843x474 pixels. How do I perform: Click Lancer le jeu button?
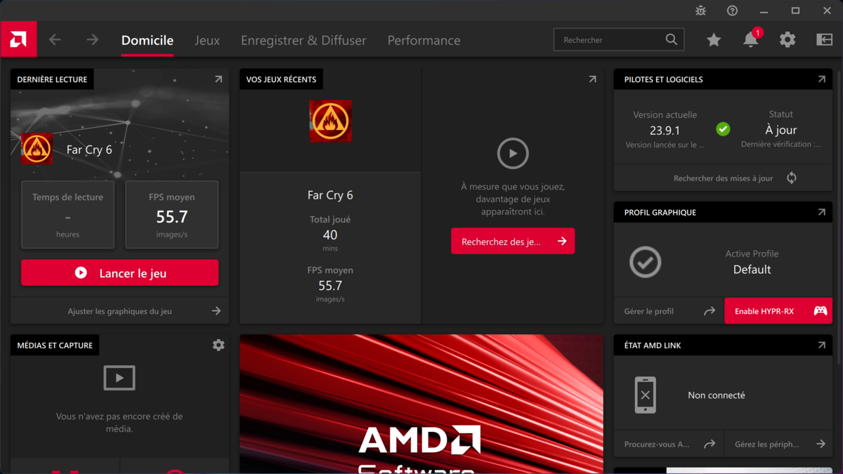119,273
